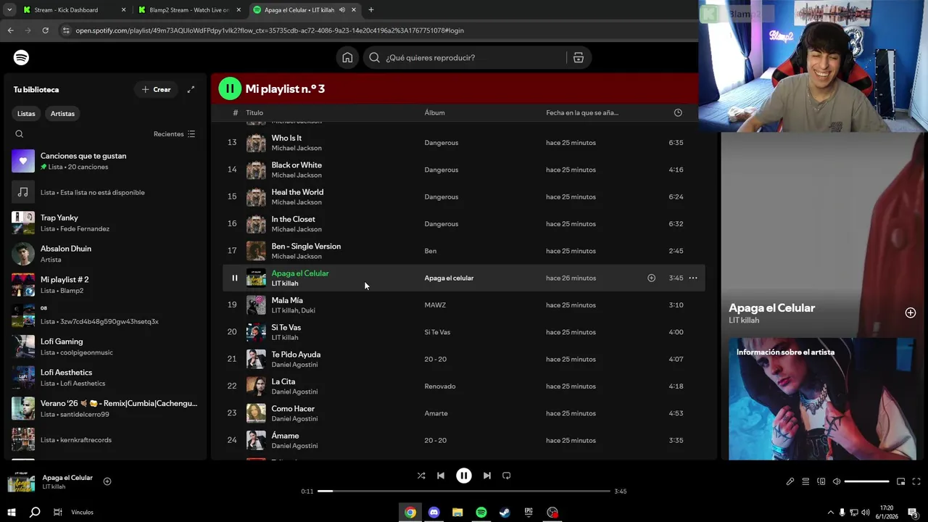Open more options for Apaga el Celular row

(693, 278)
